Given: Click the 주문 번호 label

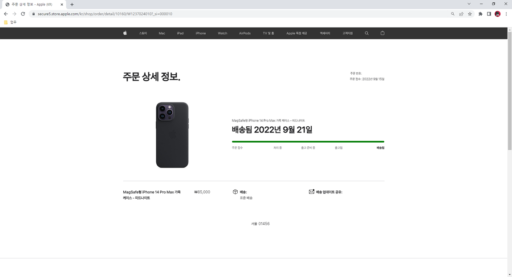Looking at the screenshot, I should [356, 73].
